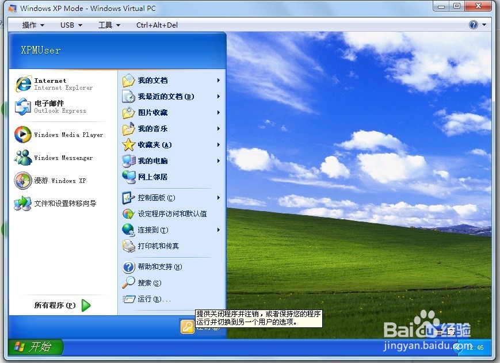500x363 pixels.
Task: Open the 操作 menu
Action: [x=33, y=25]
